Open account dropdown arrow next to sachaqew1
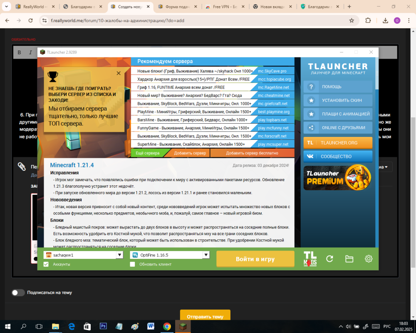Viewport: 416px width, 333px height. coord(120,255)
